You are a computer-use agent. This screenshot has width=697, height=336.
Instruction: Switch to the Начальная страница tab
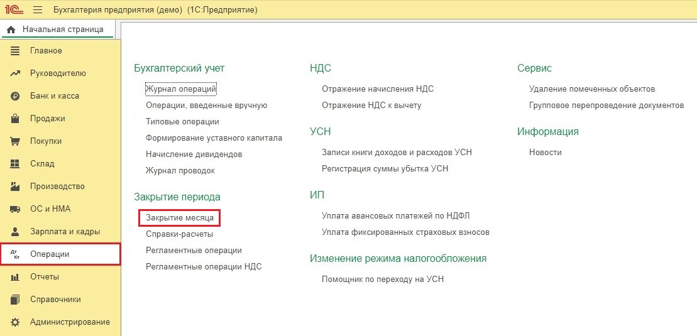[58, 30]
